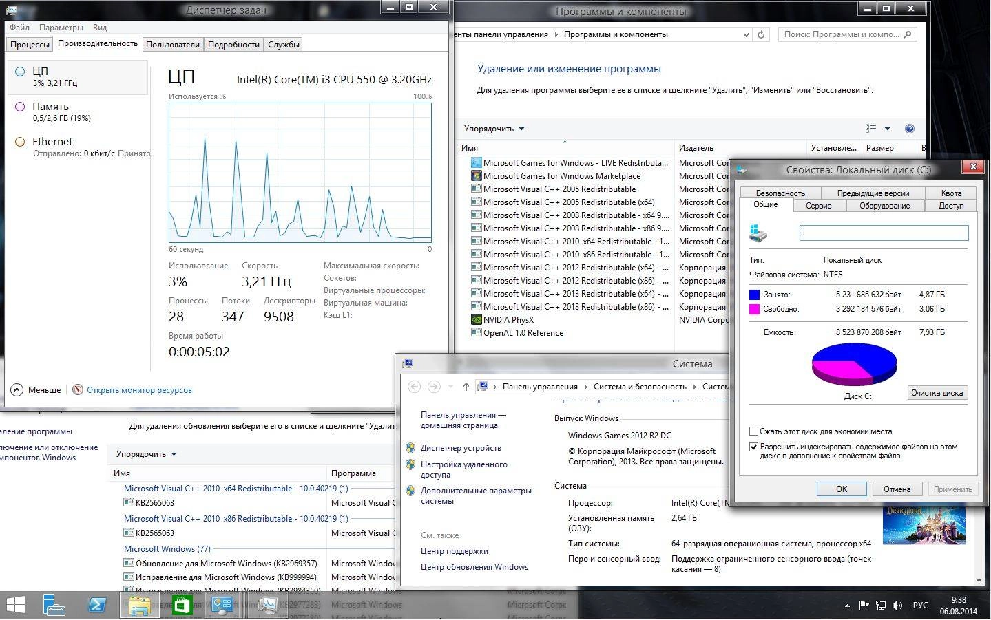Collapse Microsoft Windows (77) group
The width and height of the screenshot is (991, 620).
pos(167,549)
